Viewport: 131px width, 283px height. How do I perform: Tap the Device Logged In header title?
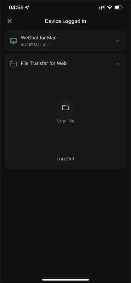click(65, 21)
